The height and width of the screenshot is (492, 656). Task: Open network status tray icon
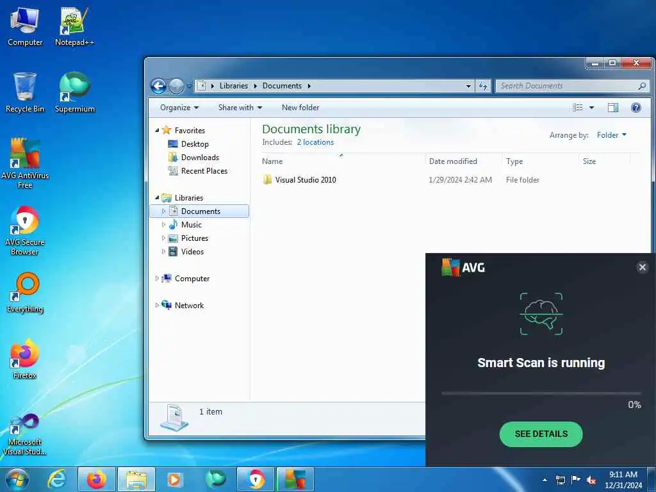coord(560,480)
